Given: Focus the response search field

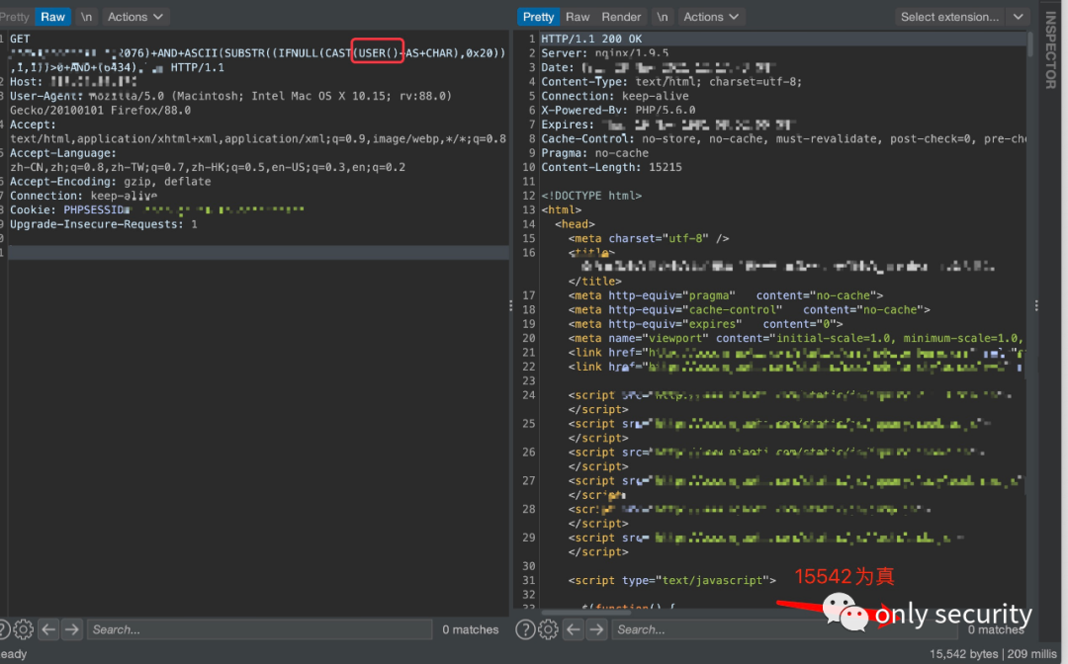Looking at the screenshot, I should coord(783,630).
